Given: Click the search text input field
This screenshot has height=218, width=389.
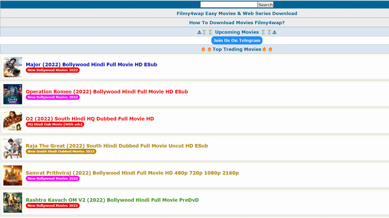Looking at the screenshot, I should click(x=229, y=5).
